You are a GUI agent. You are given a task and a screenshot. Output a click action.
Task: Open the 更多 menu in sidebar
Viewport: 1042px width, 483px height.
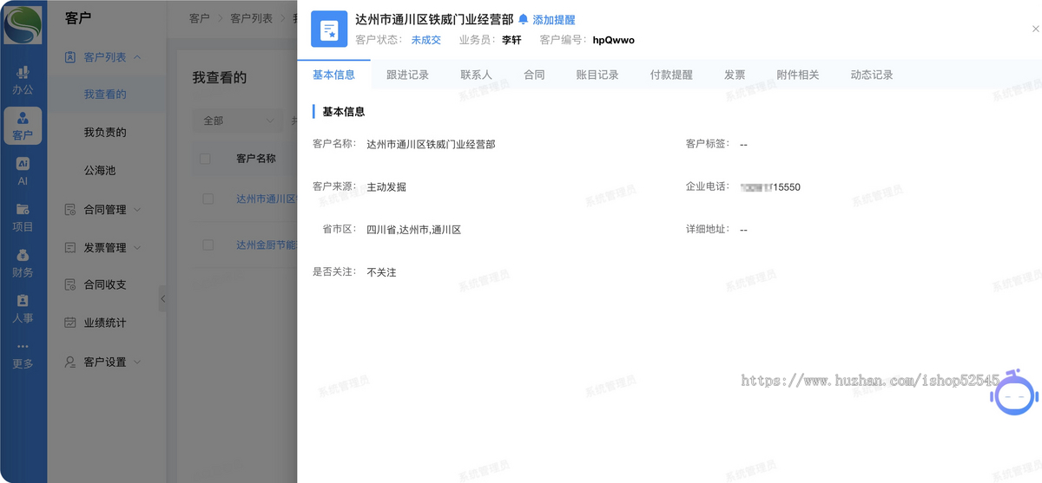(23, 356)
